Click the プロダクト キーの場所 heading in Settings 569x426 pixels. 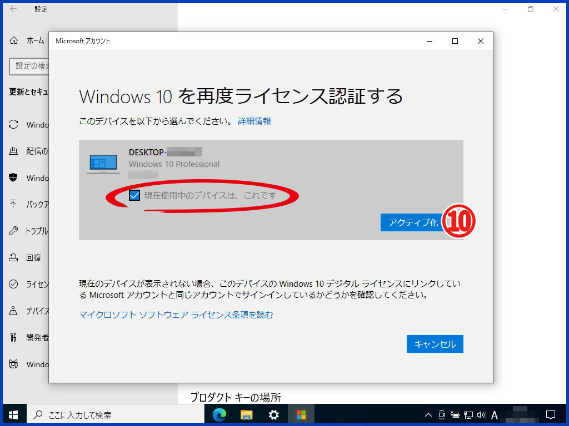(236, 397)
